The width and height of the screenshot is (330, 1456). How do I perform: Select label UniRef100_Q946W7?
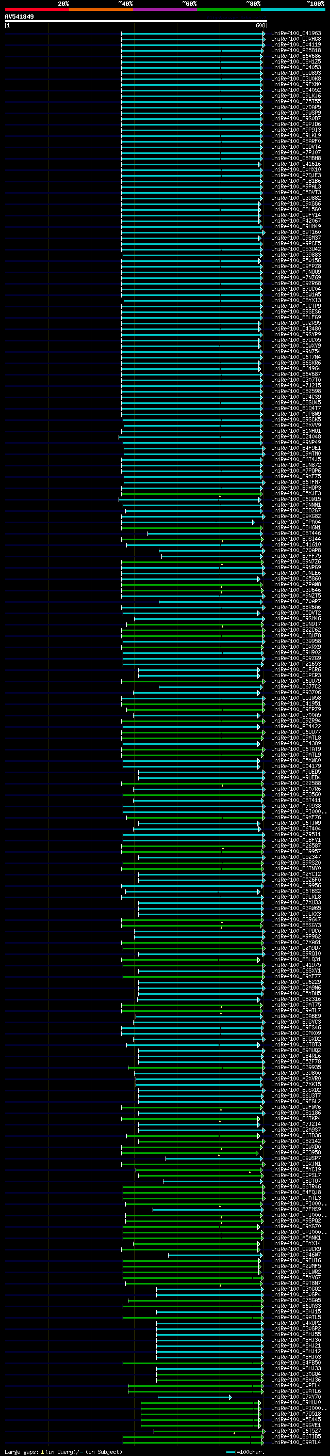point(296,1255)
